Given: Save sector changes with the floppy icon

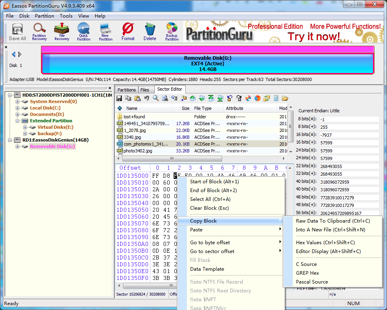Looking at the screenshot, I should tap(119, 98).
